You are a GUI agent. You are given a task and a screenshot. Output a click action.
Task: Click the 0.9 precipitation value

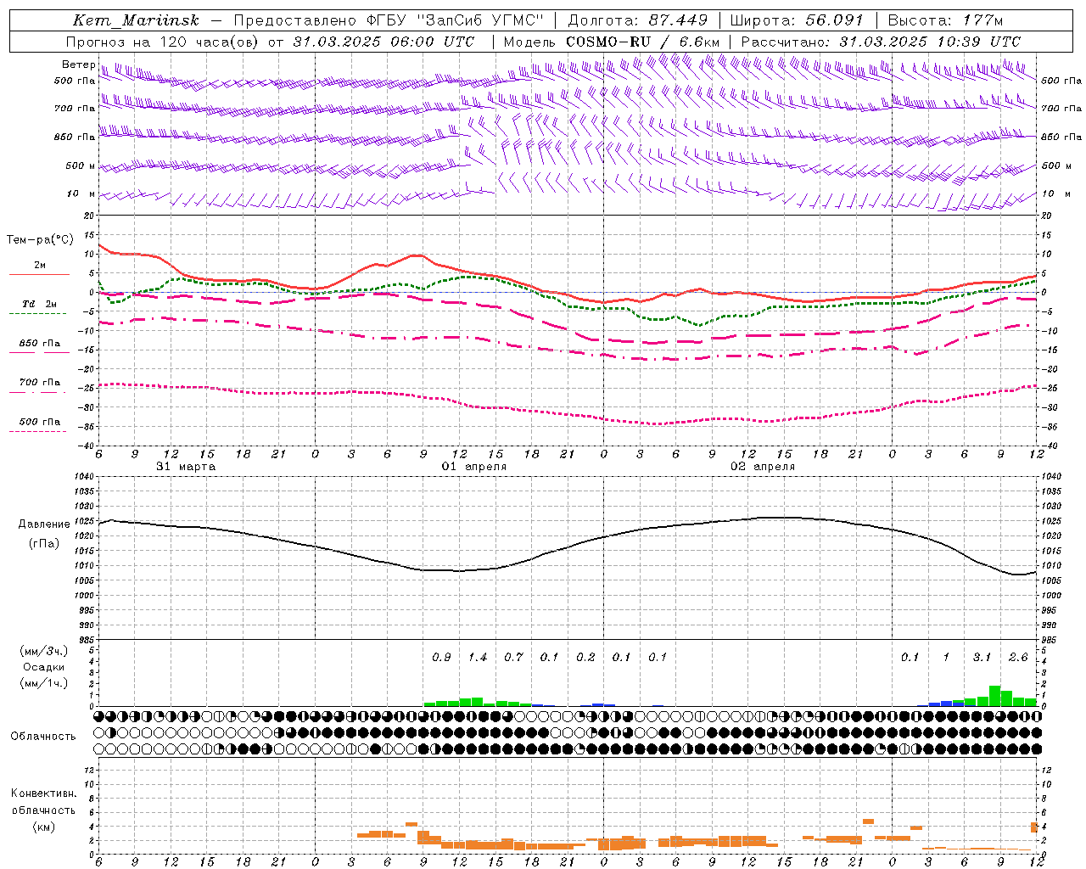coord(441,658)
